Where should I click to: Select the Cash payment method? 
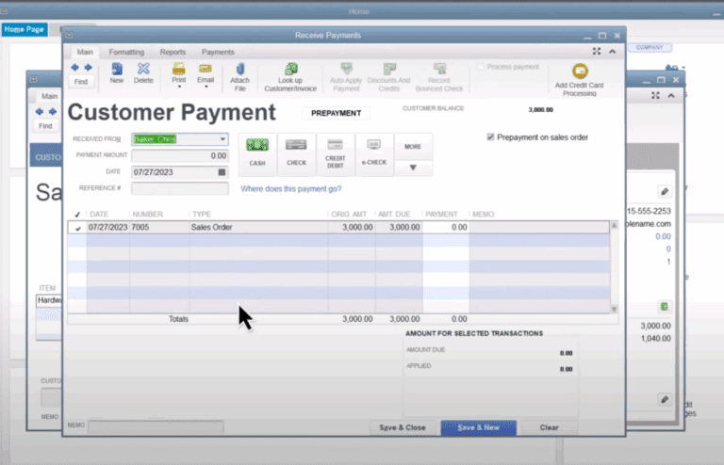[256, 150]
